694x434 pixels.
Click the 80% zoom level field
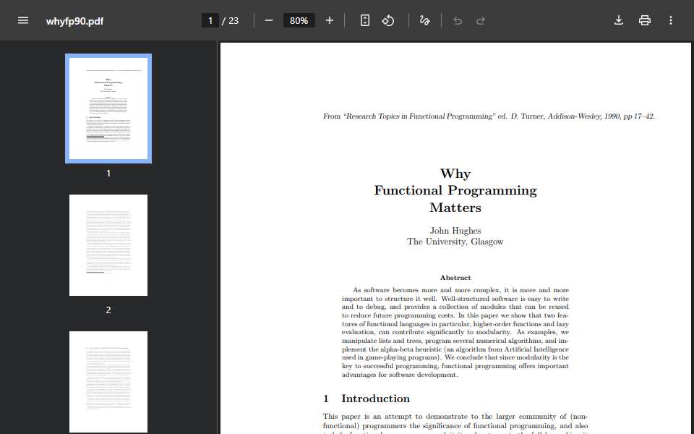pos(299,20)
